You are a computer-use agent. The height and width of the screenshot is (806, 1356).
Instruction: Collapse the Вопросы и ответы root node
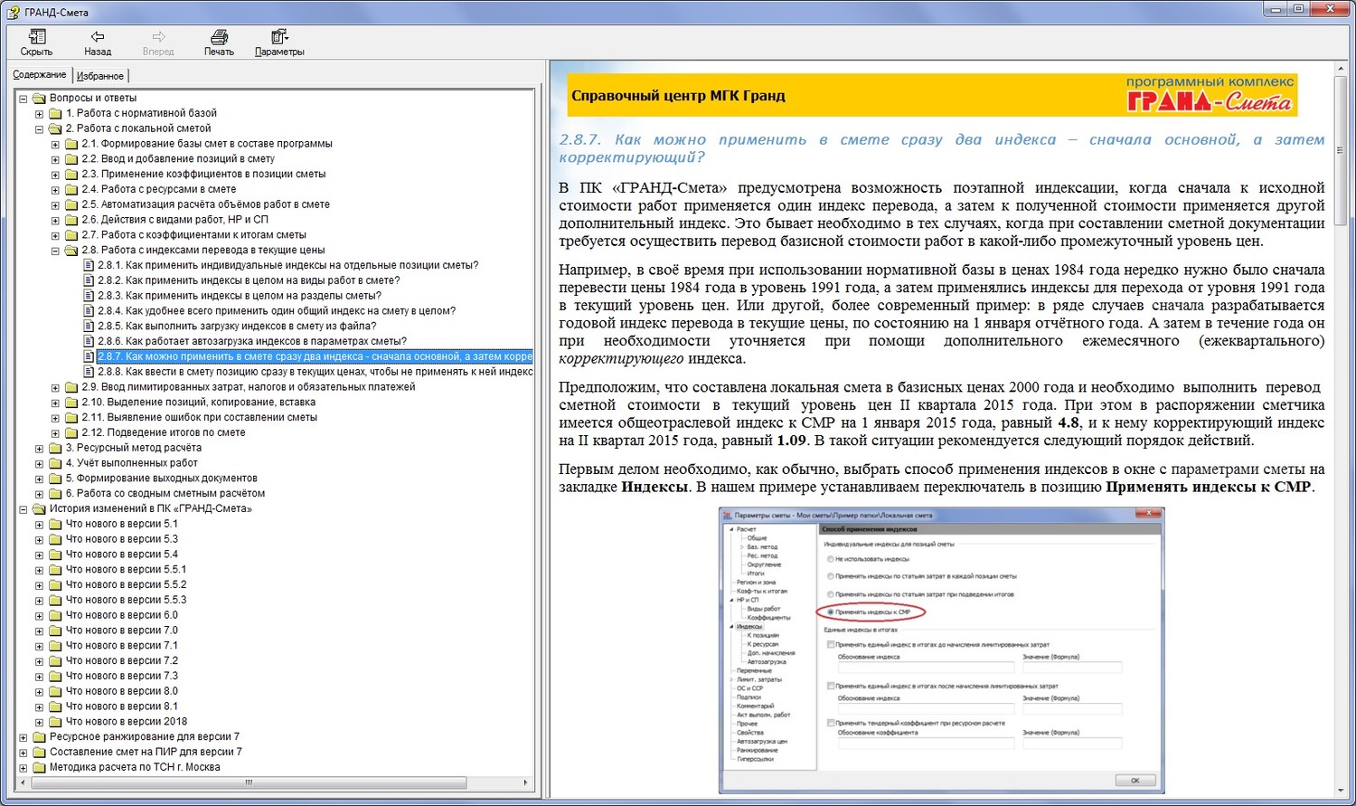coord(24,99)
